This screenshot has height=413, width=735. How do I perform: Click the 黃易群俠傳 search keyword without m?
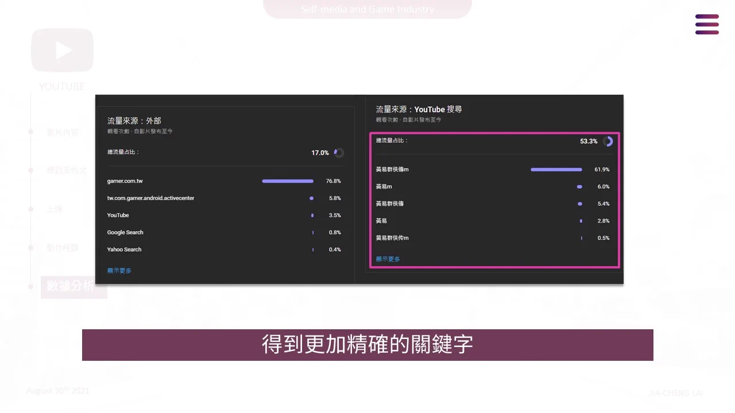[x=390, y=204]
